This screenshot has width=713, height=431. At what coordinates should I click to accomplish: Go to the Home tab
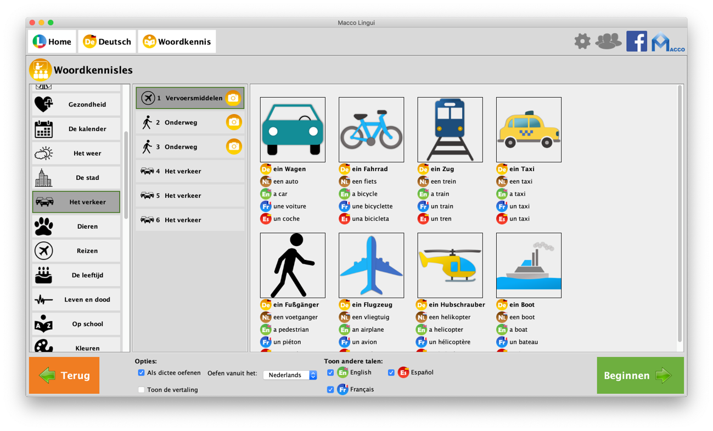pos(52,42)
